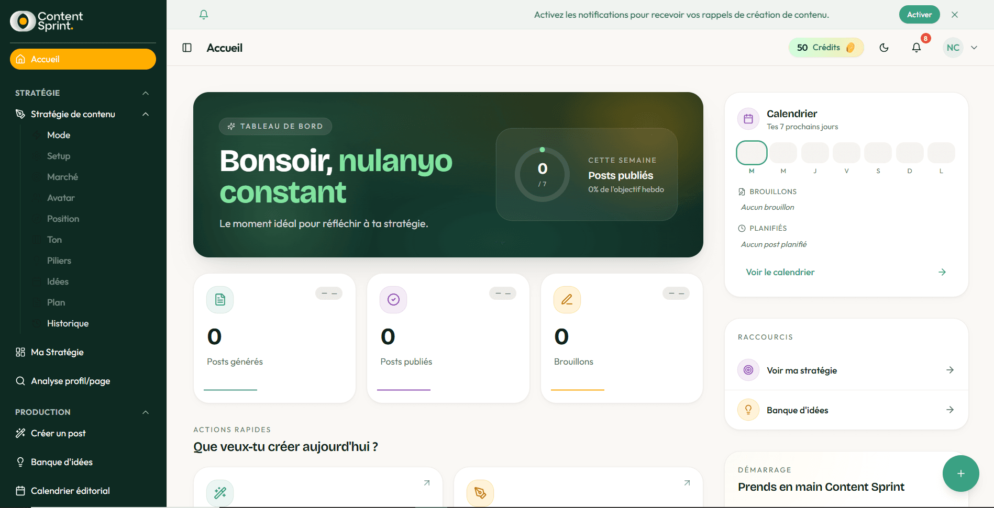This screenshot has width=994, height=508.
Task: Open the NC avatar menu
Action: click(x=953, y=48)
